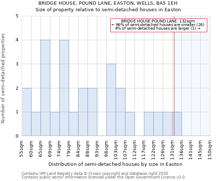The height and width of the screenshot is (181, 217).
Task: Click the Bridge House Pound Lane annotation box
Action: (158, 25)
